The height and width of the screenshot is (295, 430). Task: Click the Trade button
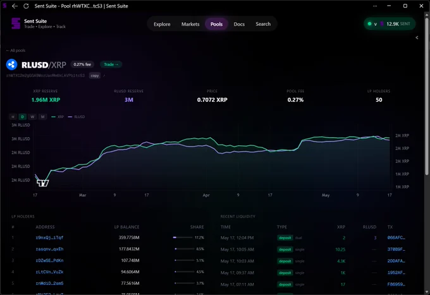[111, 64]
